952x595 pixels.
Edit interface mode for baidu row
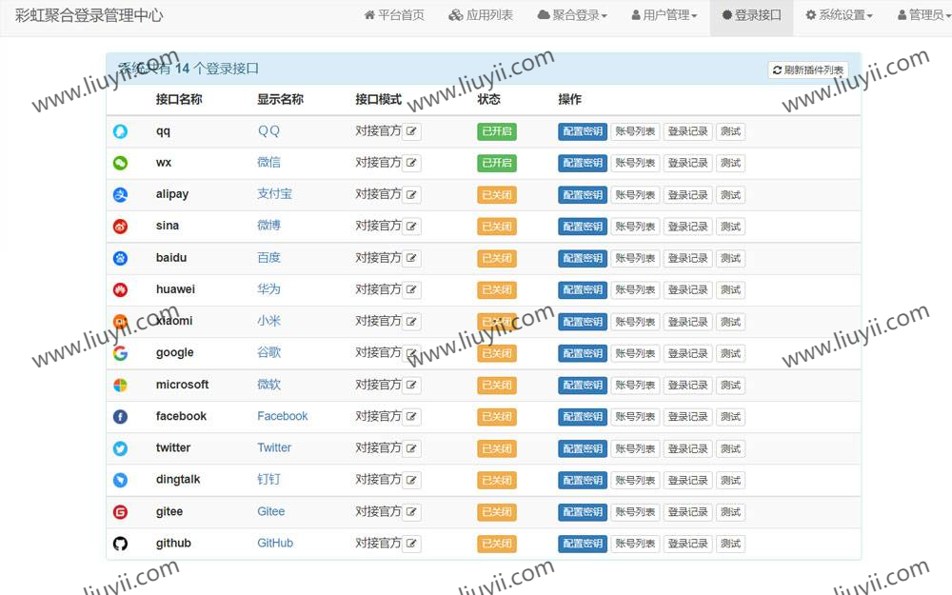coord(411,258)
